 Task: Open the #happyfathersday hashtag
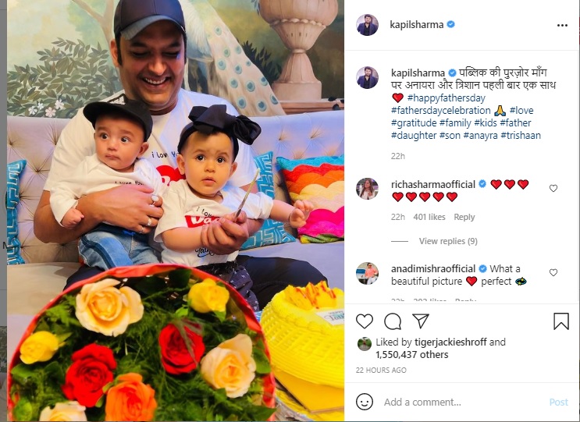pos(446,98)
